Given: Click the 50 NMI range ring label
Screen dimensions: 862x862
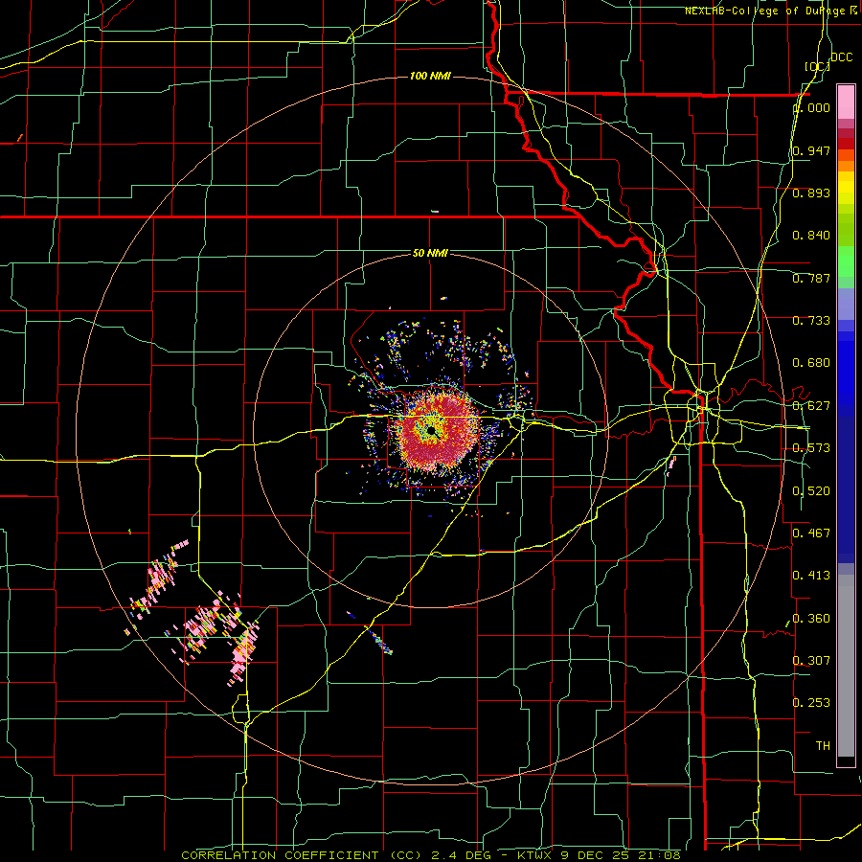Looking at the screenshot, I should 430,254.
